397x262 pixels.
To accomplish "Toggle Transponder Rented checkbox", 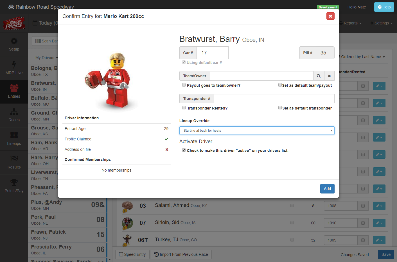I will (184, 108).
